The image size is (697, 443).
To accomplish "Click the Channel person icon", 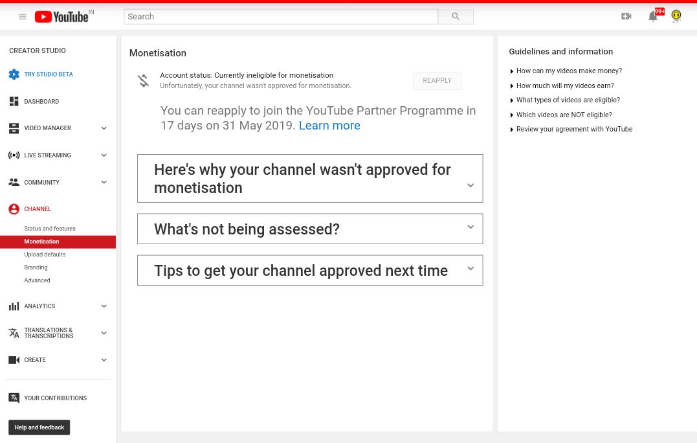I will pyautogui.click(x=14, y=209).
